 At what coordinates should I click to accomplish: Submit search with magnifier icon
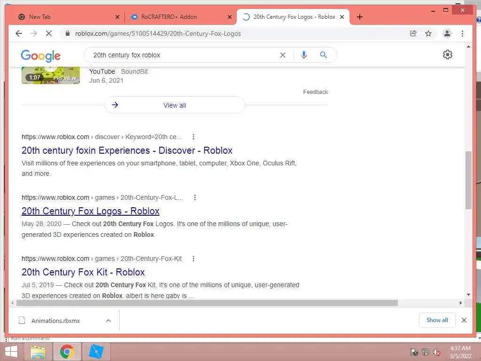323,55
